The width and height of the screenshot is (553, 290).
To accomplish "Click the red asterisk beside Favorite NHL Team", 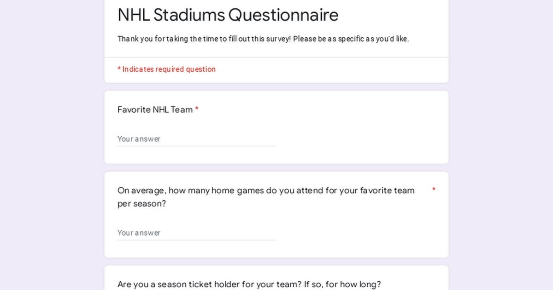I will point(197,109).
